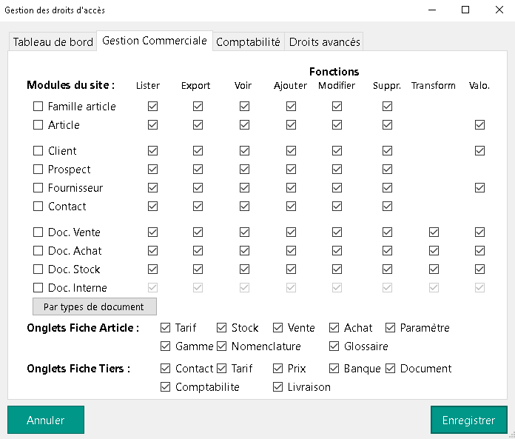
Task: Disable the Comptabilite checkbox in Fiche Tiers
Action: click(166, 387)
